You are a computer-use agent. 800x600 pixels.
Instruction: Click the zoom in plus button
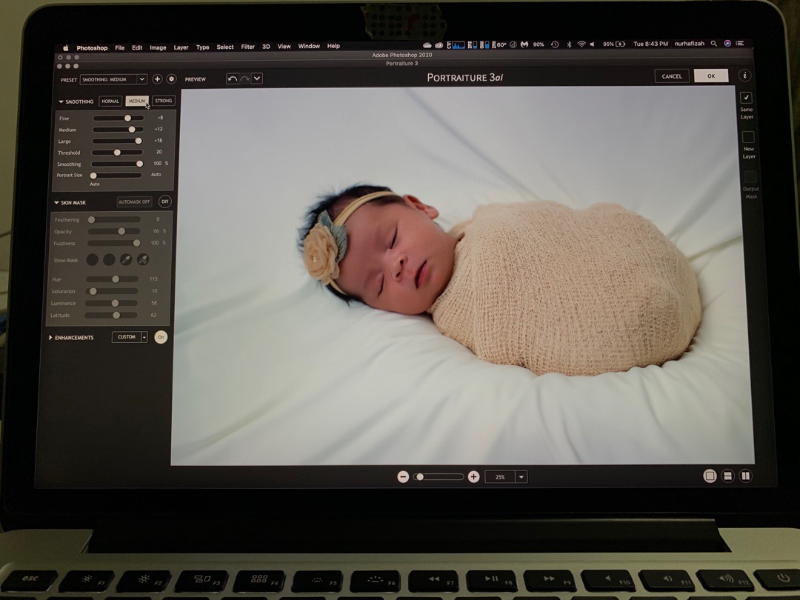click(x=473, y=477)
